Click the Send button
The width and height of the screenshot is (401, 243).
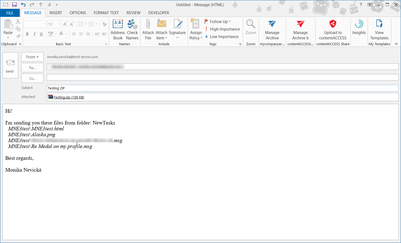(x=10, y=65)
